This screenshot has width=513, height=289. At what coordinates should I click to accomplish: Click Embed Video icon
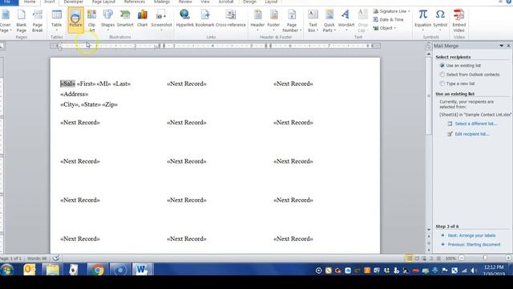tap(458, 20)
